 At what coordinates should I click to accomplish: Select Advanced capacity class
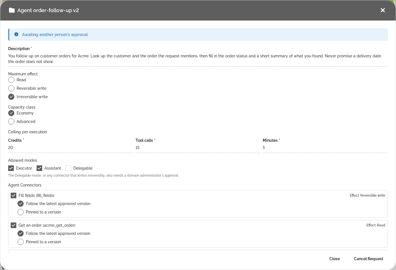[11, 121]
